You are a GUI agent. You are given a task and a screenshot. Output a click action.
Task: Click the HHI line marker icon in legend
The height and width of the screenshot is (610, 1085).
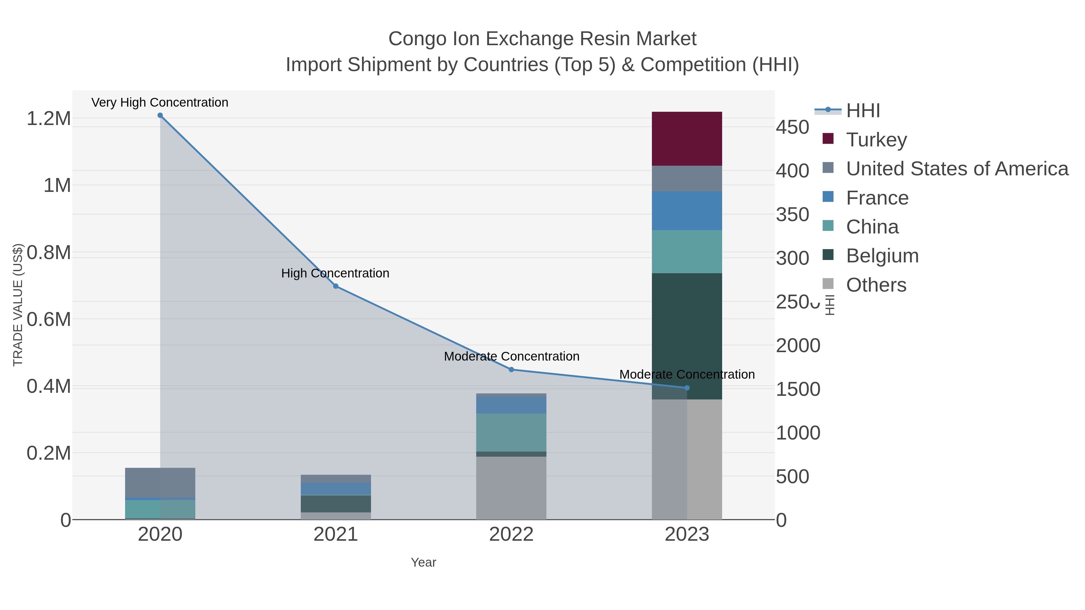pyautogui.click(x=828, y=110)
